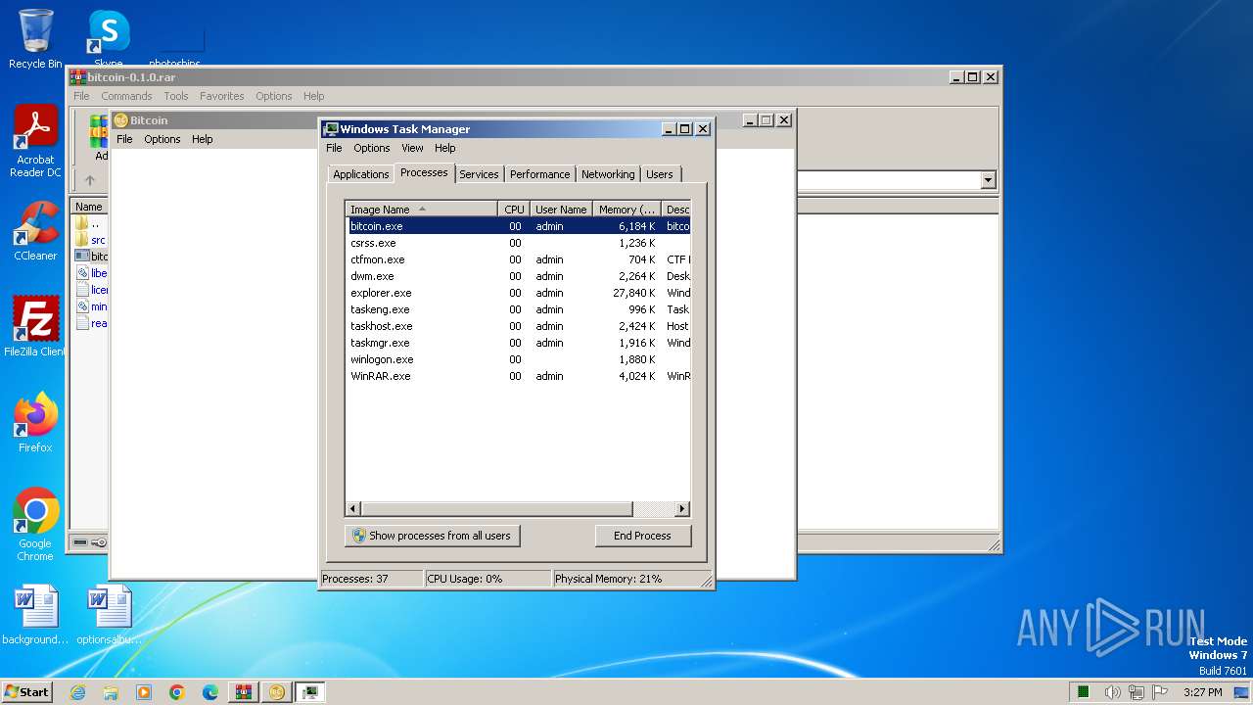Screen dimensions: 1253x705
Task: Select taskeng.exe process row
Action: (519, 309)
